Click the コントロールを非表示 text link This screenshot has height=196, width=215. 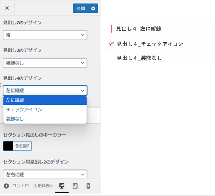[33, 186]
